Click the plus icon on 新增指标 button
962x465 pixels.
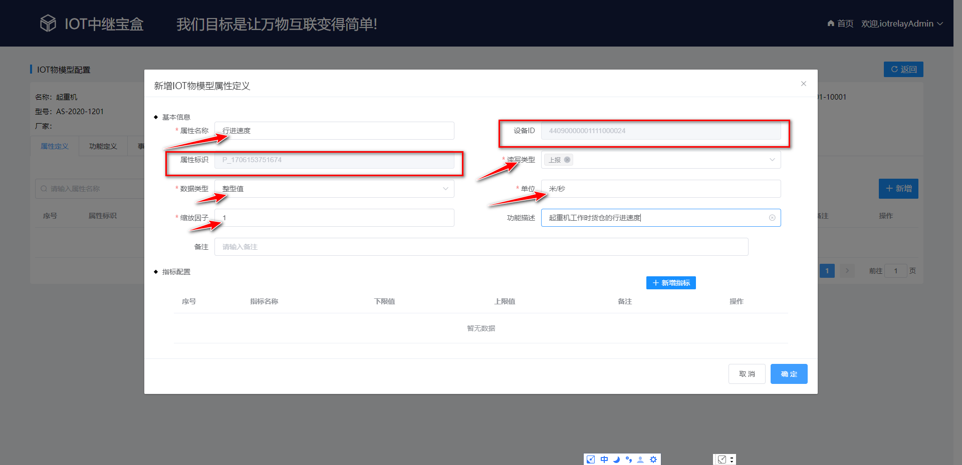(655, 283)
